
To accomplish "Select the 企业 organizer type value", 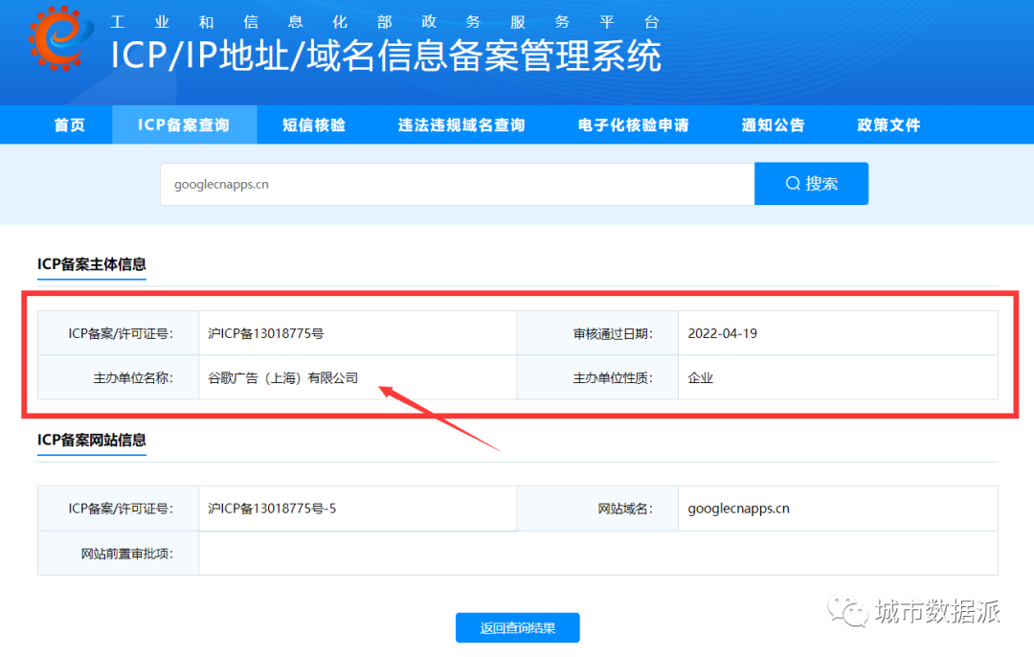I will click(x=700, y=377).
